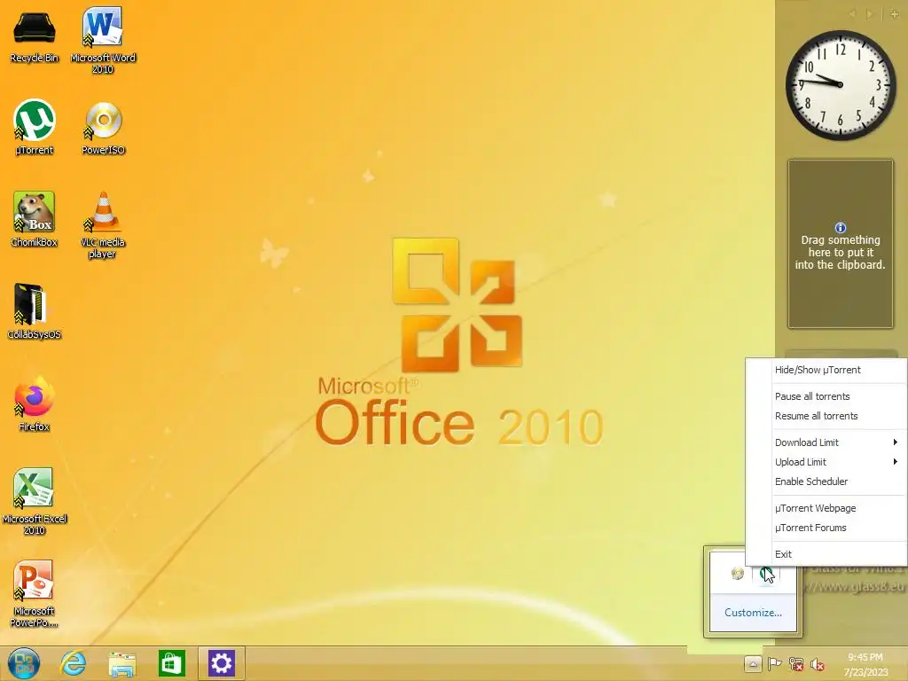Expand the Download Limit submenu
The height and width of the screenshot is (681, 908).
[826, 442]
